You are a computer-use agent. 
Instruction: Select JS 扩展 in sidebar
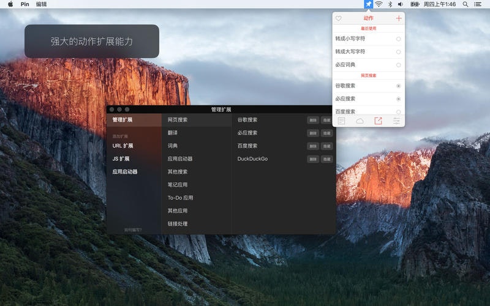pyautogui.click(x=121, y=159)
